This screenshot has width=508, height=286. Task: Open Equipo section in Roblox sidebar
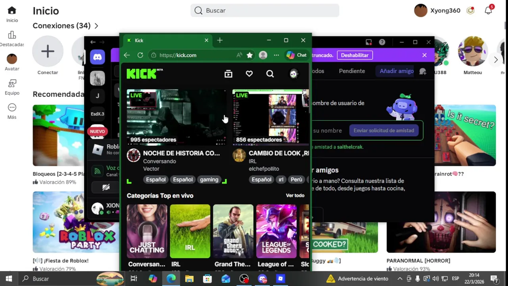pos(12,83)
